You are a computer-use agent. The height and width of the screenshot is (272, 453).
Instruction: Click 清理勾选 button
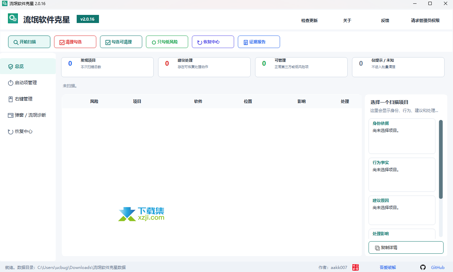(75, 42)
